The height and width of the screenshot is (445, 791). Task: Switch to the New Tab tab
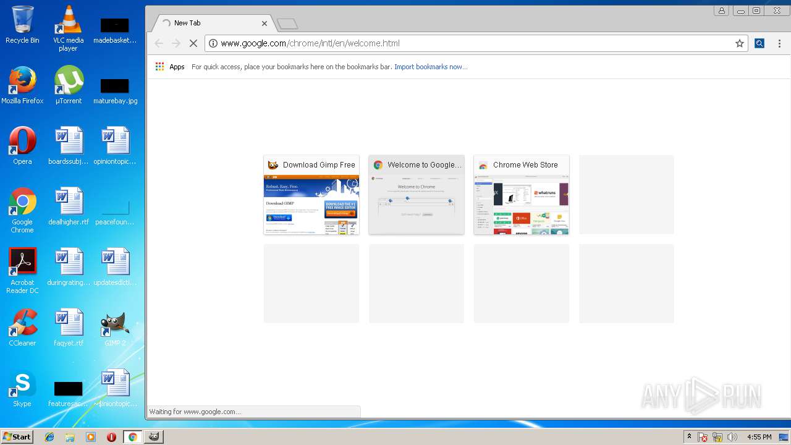(213, 23)
